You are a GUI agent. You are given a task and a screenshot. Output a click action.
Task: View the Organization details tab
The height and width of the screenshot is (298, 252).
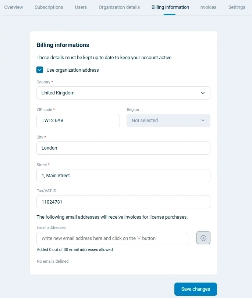click(x=119, y=7)
